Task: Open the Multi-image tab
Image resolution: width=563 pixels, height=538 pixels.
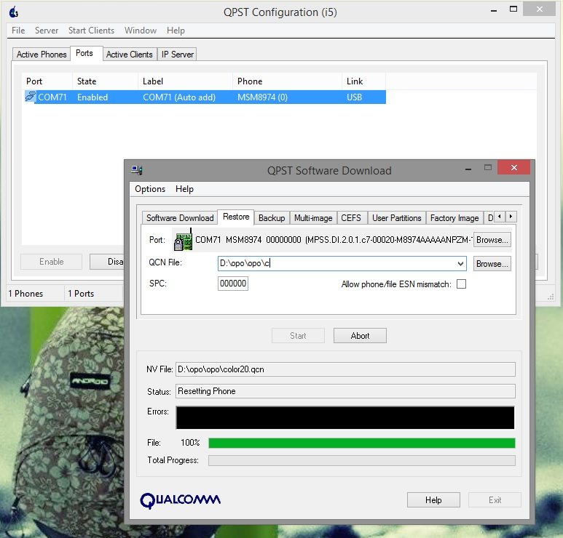Action: [x=313, y=218]
